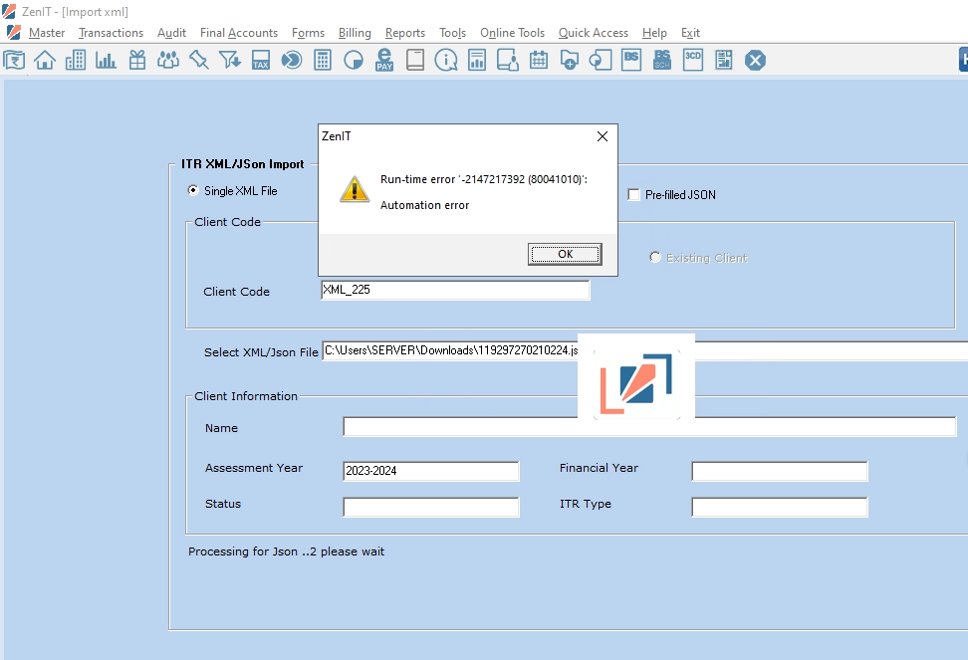Close the ZenIT error dialog
Viewport: 968px width, 660px height.
(x=603, y=136)
